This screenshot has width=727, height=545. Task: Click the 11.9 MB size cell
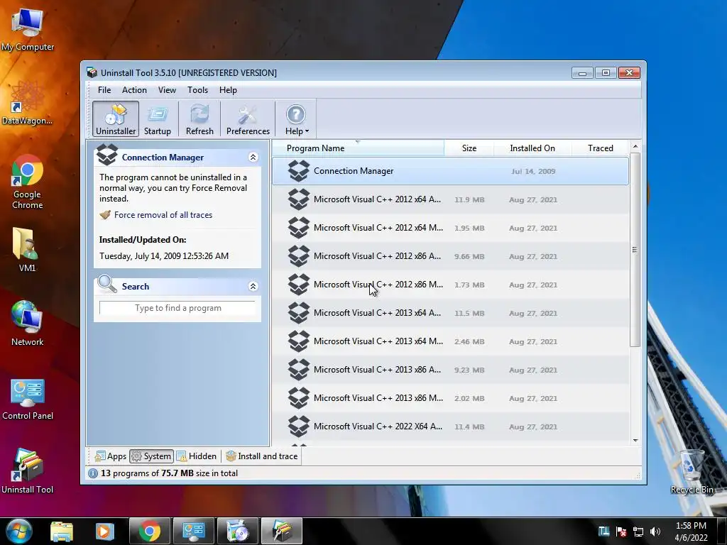(469, 199)
